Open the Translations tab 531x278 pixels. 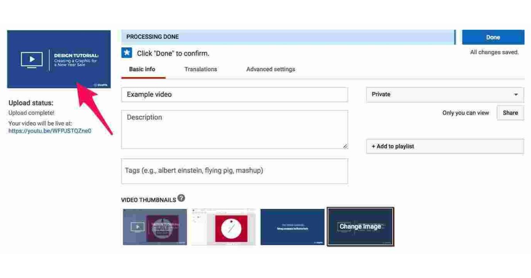click(200, 69)
